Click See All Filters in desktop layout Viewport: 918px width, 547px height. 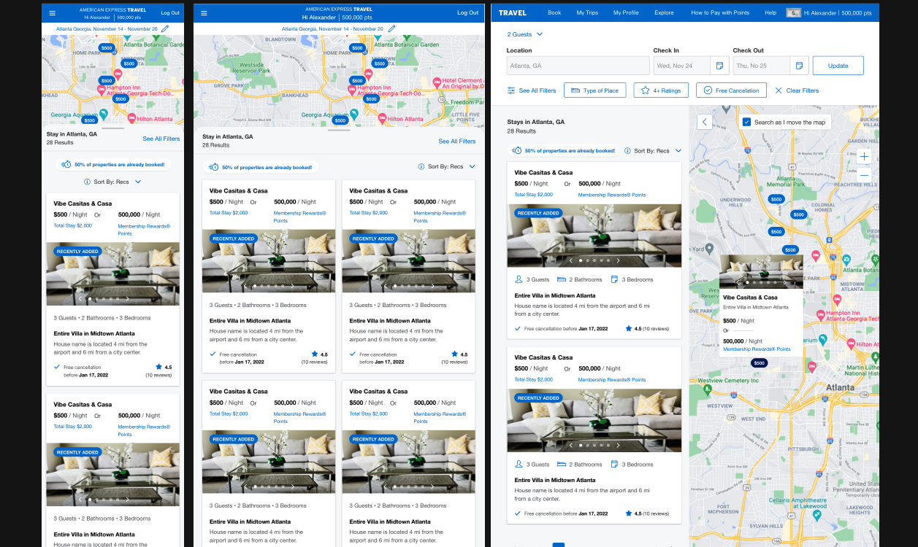532,90
